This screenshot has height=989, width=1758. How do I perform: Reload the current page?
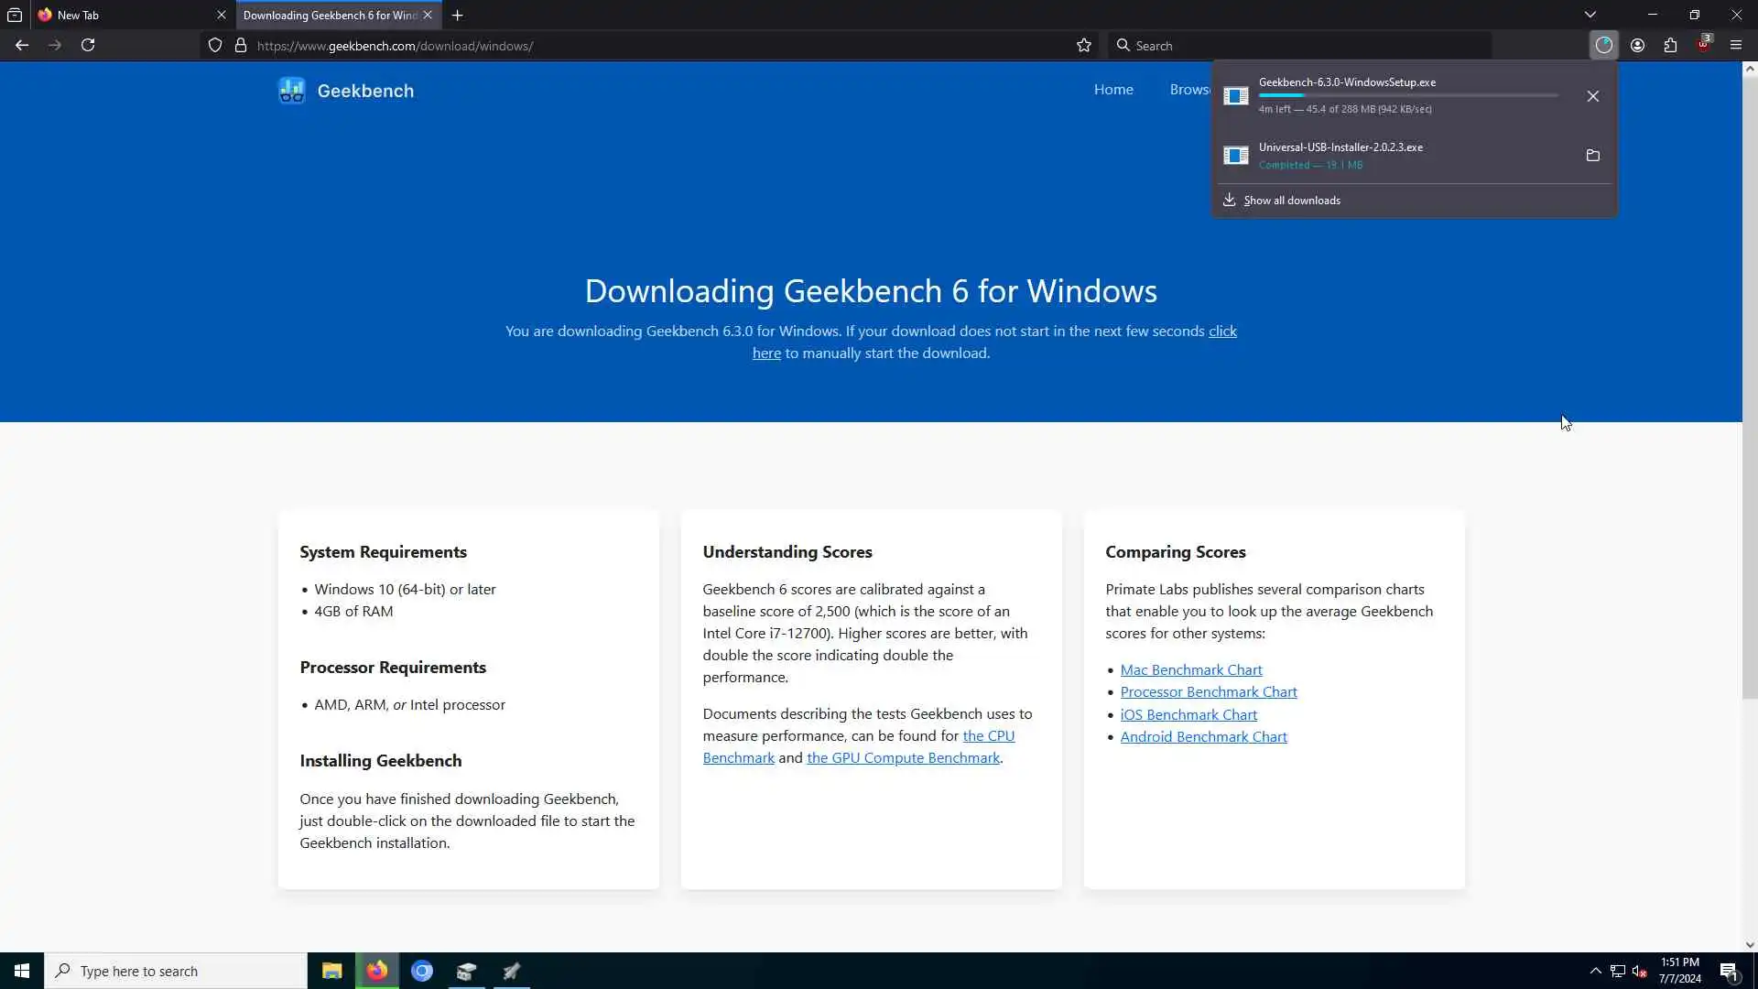[x=88, y=45]
